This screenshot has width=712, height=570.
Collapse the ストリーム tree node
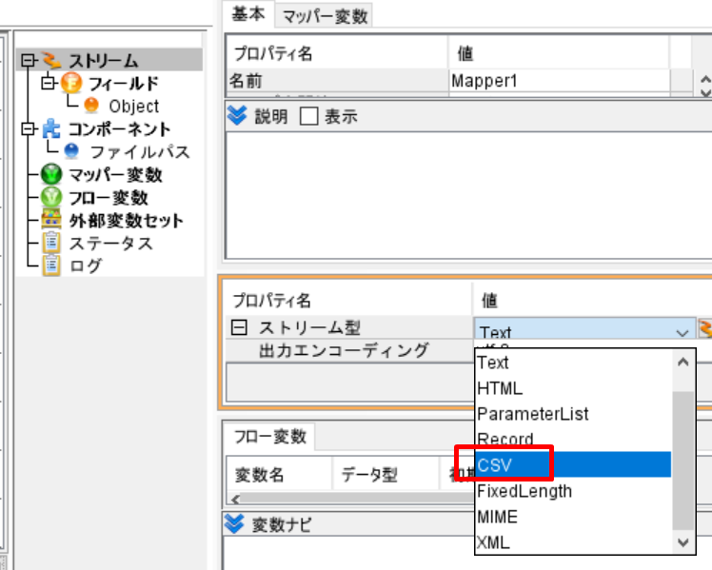(29, 60)
